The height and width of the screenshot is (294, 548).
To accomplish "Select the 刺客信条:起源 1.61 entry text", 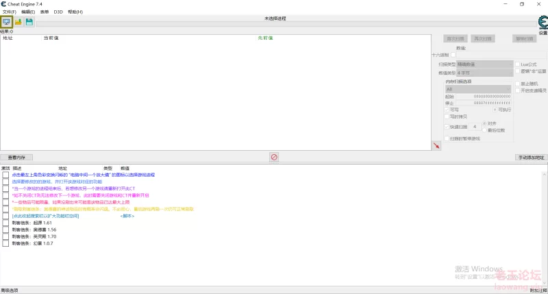I will (32, 223).
